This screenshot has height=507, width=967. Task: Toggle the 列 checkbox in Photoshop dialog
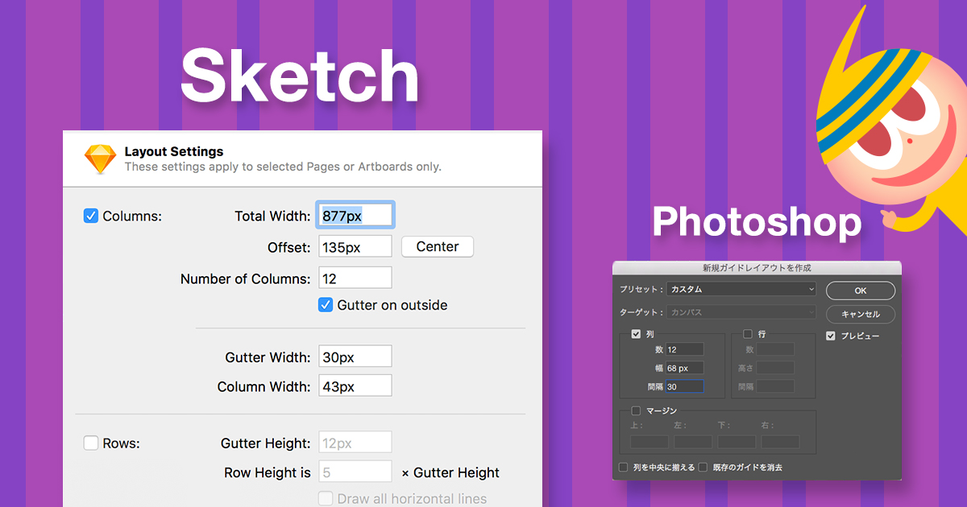tap(636, 334)
